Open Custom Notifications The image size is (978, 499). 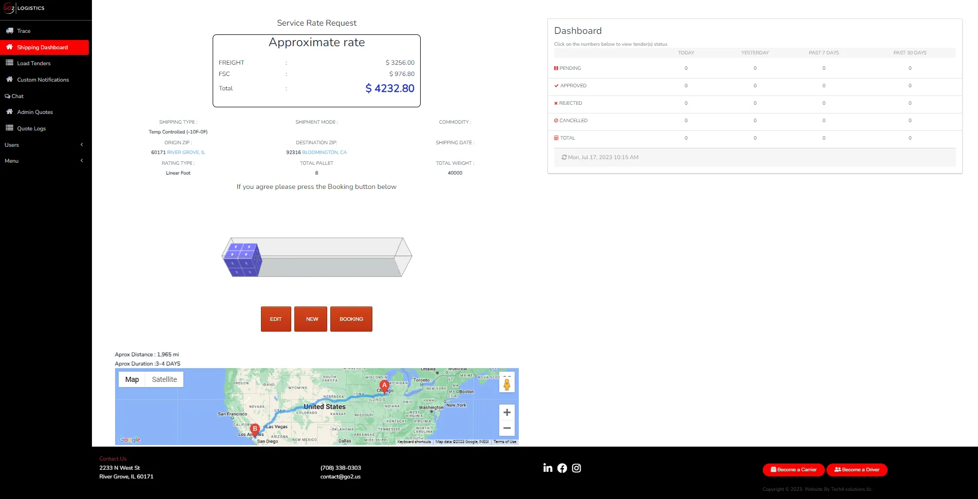click(x=43, y=80)
